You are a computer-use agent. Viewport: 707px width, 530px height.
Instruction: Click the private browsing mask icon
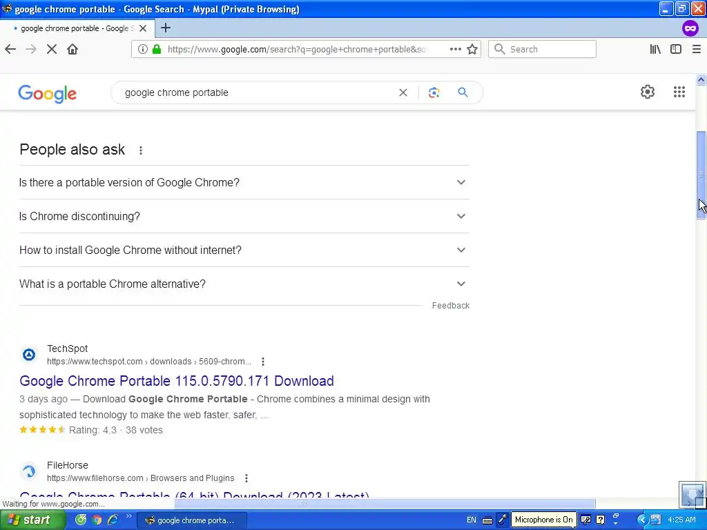(x=690, y=28)
